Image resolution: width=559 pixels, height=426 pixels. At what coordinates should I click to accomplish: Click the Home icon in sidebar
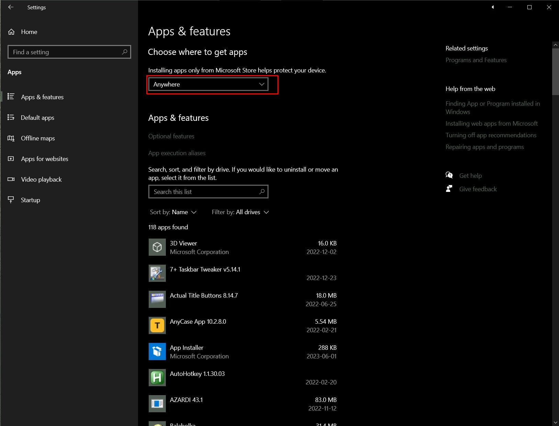tap(11, 32)
